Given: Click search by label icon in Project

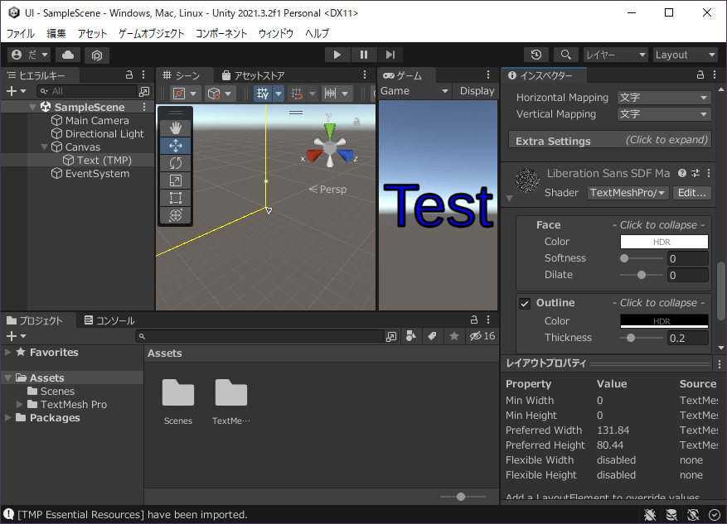Looking at the screenshot, I should pos(432,336).
